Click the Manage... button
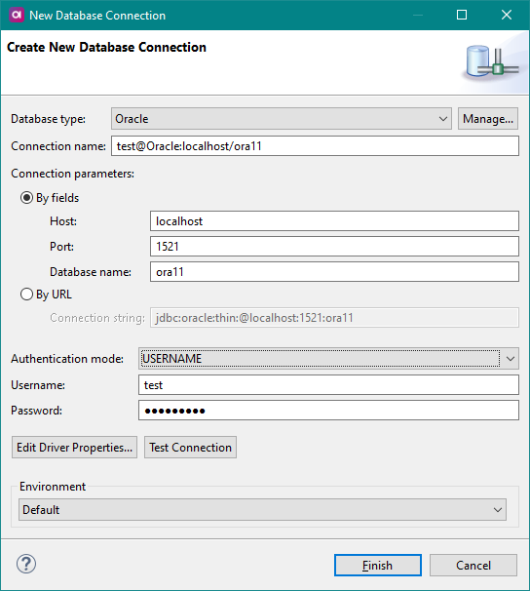 [488, 119]
